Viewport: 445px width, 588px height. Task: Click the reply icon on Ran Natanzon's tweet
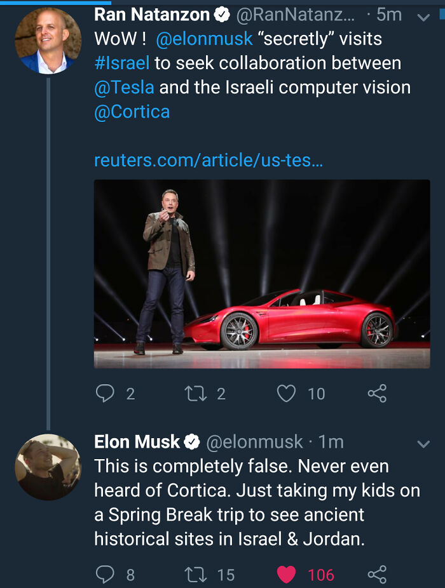coord(104,394)
